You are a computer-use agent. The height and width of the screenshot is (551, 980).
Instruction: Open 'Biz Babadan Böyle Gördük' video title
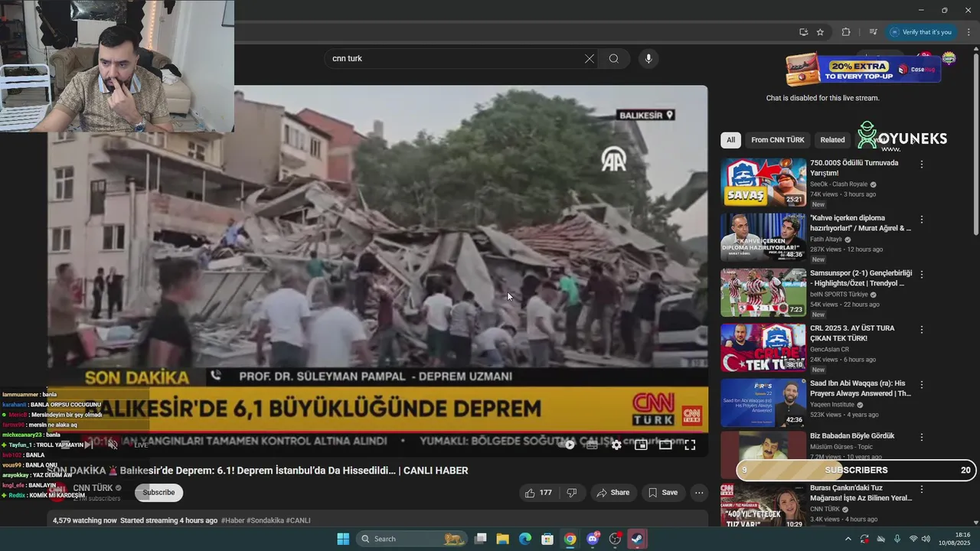[852, 436]
